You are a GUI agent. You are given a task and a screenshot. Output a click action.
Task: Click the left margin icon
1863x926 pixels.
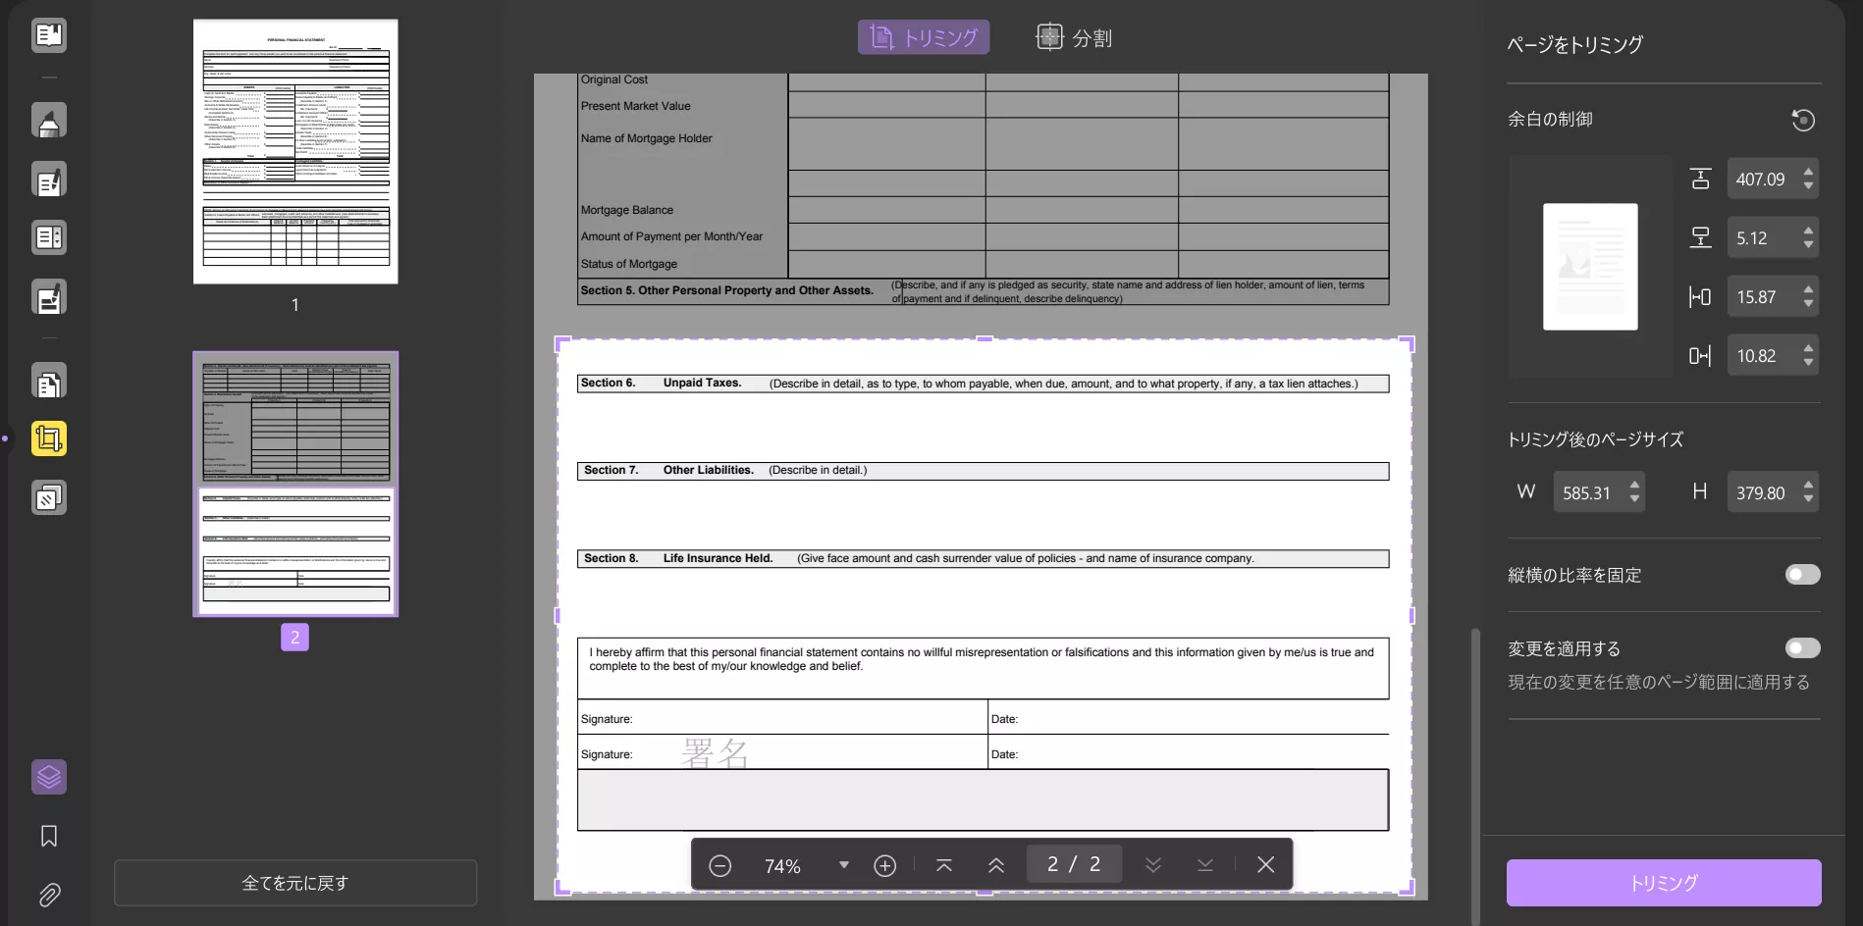pyautogui.click(x=1700, y=297)
